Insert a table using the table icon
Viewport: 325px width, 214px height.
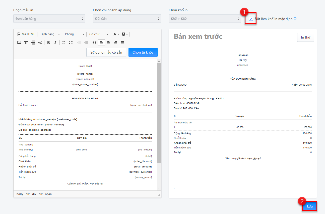(26, 43)
